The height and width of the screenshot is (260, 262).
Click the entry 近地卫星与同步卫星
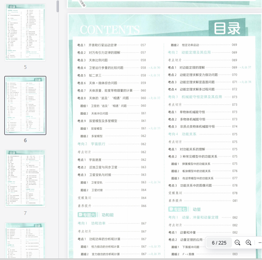tap(103, 167)
